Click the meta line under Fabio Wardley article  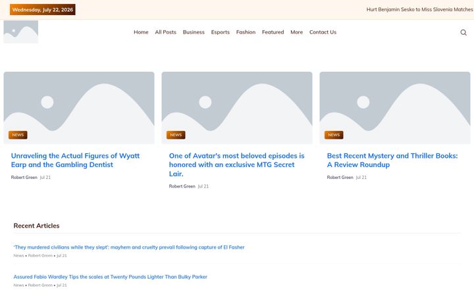[40, 285]
